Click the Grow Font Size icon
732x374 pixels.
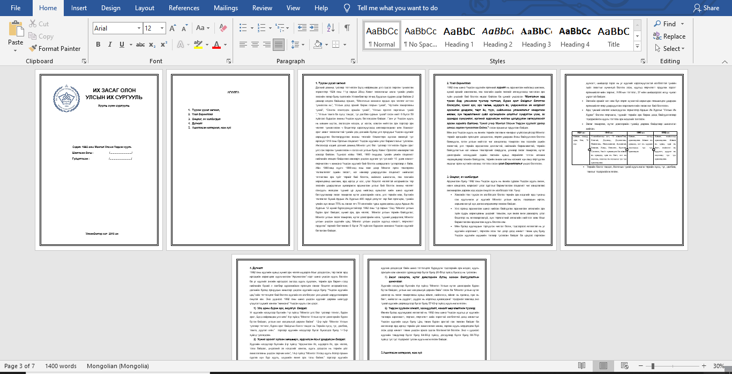[173, 28]
